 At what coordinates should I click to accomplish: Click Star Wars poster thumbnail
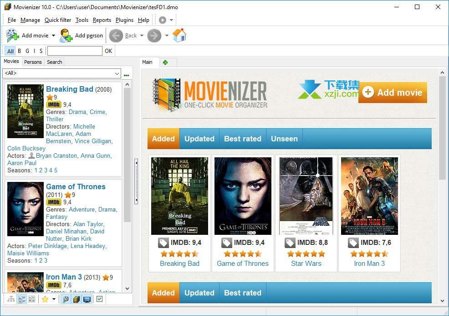(306, 196)
